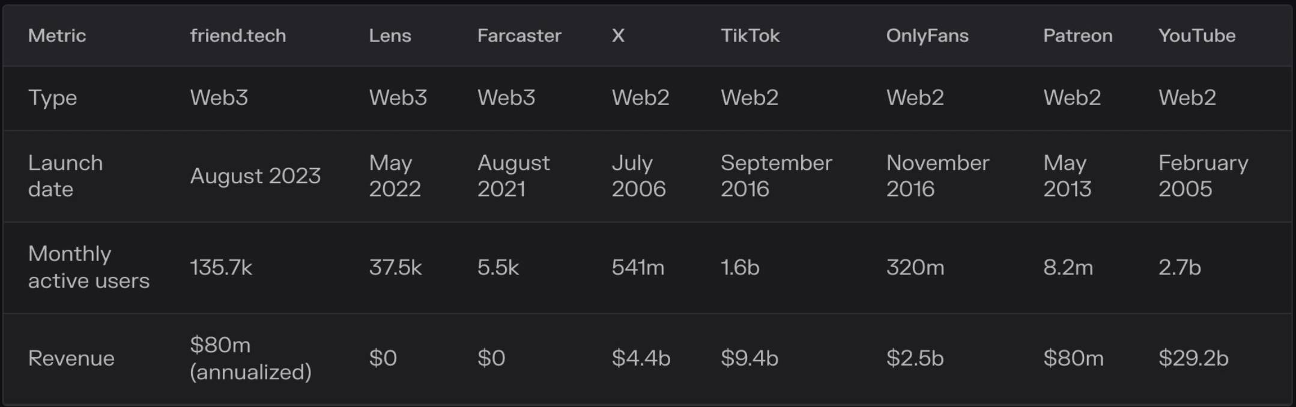Screen dimensions: 1296x407
Task: Select the TikTok column header
Action: coord(750,35)
